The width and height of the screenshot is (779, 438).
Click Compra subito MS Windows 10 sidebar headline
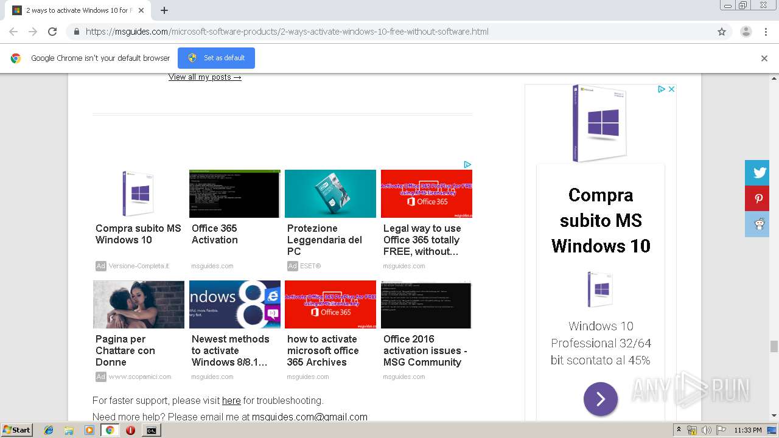tap(601, 220)
